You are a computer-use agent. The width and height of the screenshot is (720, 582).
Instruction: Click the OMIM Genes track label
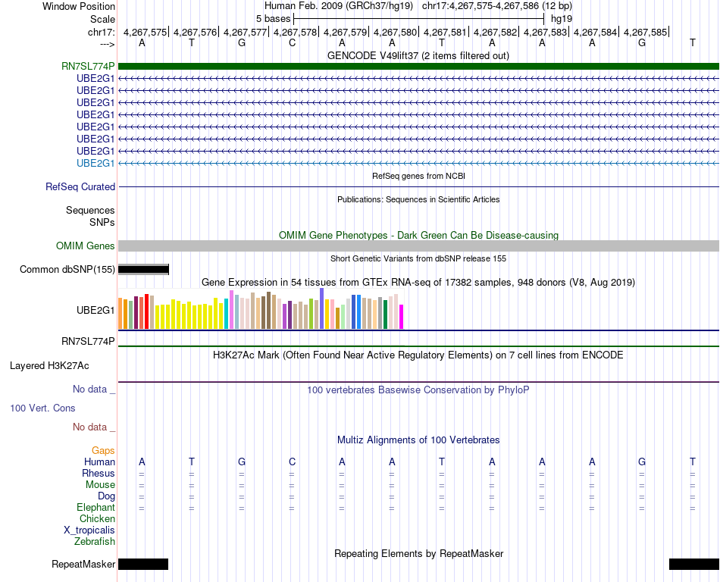[85, 246]
